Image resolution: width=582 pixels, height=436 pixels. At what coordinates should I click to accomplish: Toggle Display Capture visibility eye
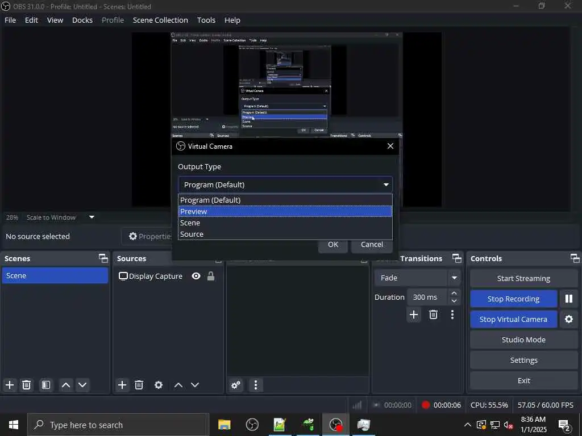pyautogui.click(x=196, y=276)
